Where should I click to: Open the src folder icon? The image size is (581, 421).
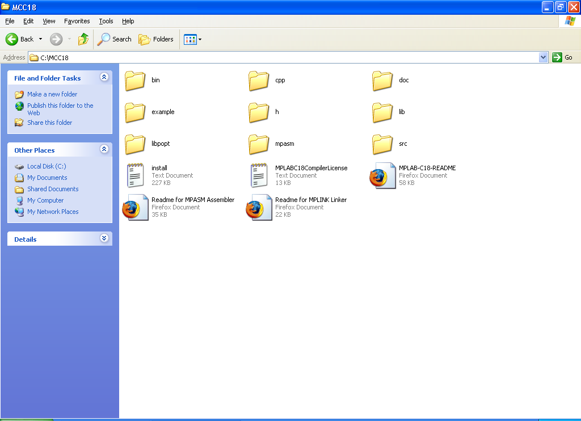382,144
